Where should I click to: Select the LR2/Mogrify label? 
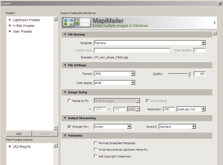22,146
